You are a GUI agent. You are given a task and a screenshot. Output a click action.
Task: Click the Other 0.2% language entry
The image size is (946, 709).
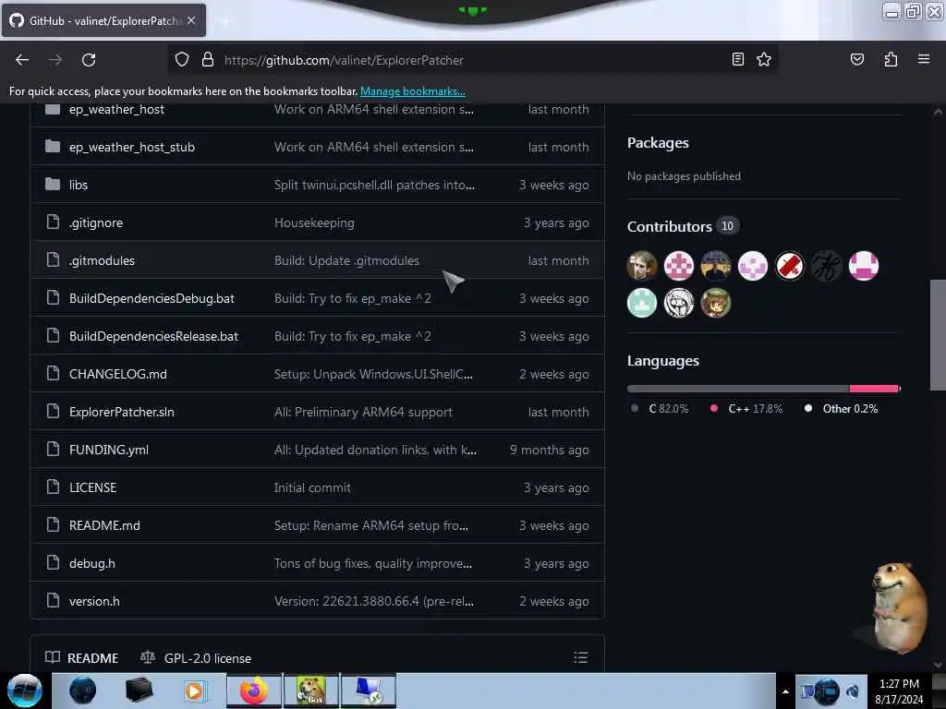pos(841,409)
